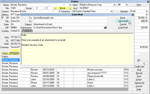Screen dimensions: 150x94
Task: Cancel the Send Mail dialog
Action: 123,24
